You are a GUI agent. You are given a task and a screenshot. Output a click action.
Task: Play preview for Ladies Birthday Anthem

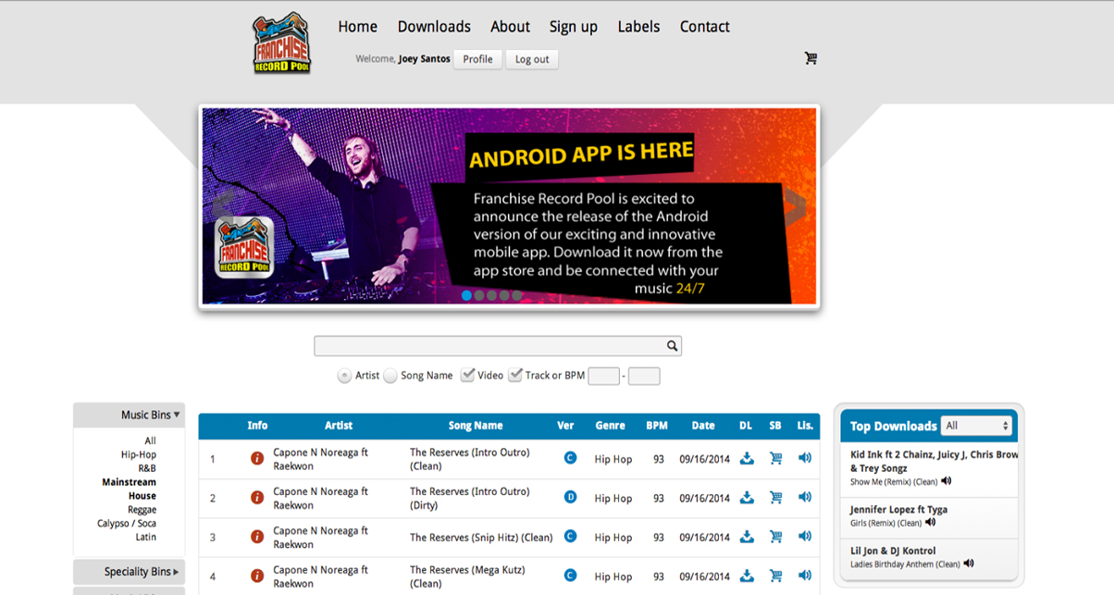point(969,564)
